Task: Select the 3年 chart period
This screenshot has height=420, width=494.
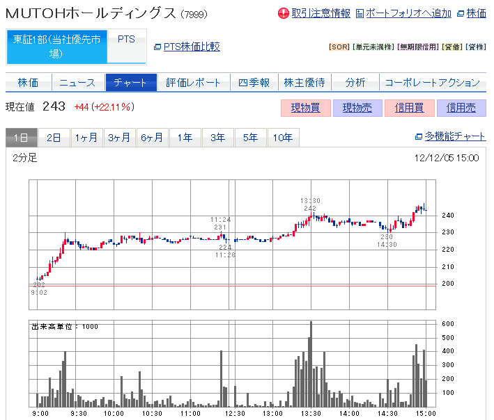Action: (x=218, y=138)
